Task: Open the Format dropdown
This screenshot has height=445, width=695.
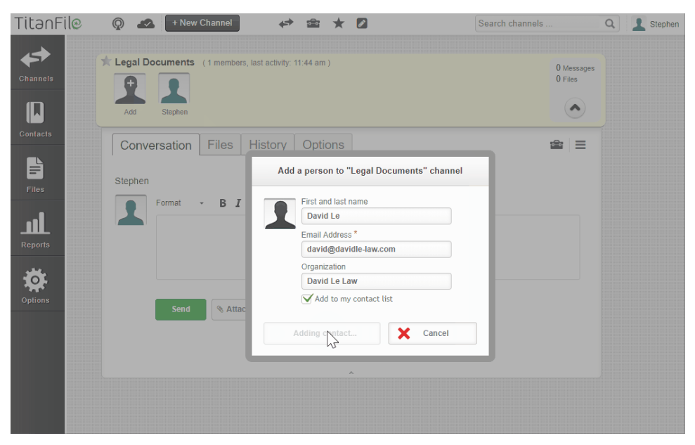Action: 180,203
